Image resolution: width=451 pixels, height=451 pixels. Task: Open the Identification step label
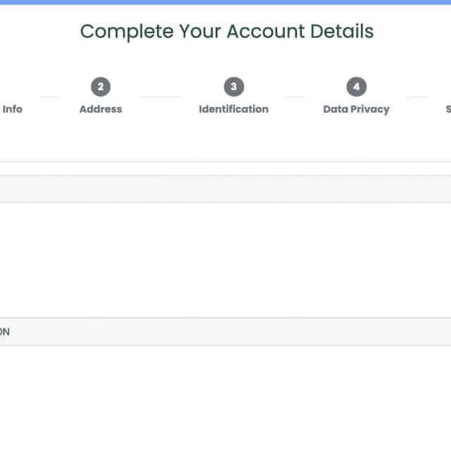tap(233, 109)
